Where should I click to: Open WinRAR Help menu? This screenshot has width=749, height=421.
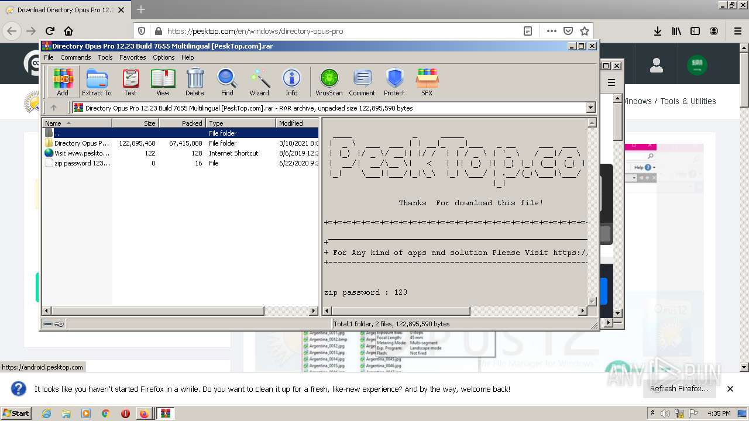tap(187, 57)
